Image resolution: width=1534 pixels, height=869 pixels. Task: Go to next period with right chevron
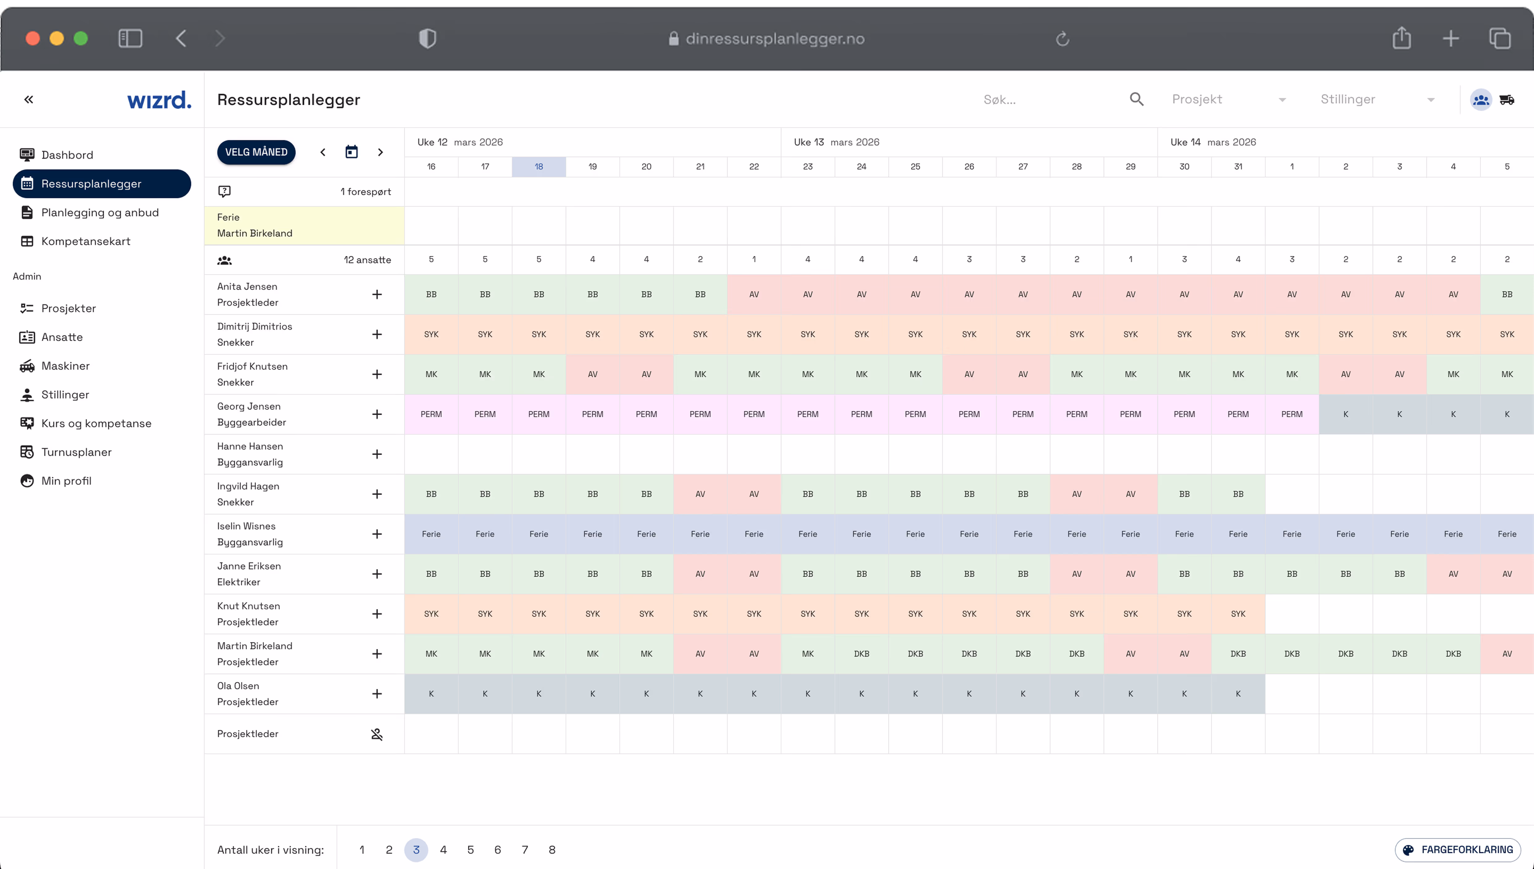coord(380,152)
